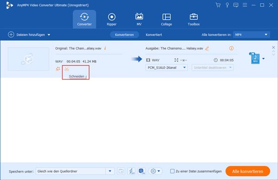Image resolution: width=278 pixels, height=180 pixels.
Task: Click the 41.24 MB file size text
Action: (89, 61)
